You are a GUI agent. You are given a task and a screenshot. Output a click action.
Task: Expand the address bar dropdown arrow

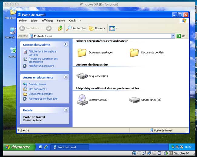click(173, 36)
